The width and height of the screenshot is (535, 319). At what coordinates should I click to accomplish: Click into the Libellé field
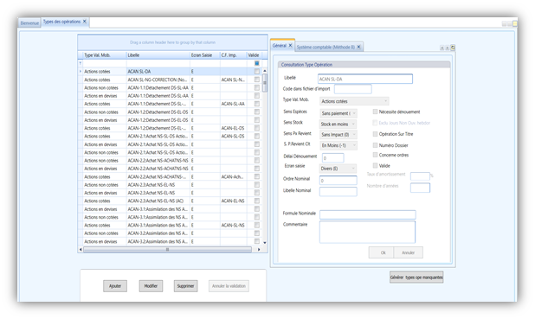point(365,79)
